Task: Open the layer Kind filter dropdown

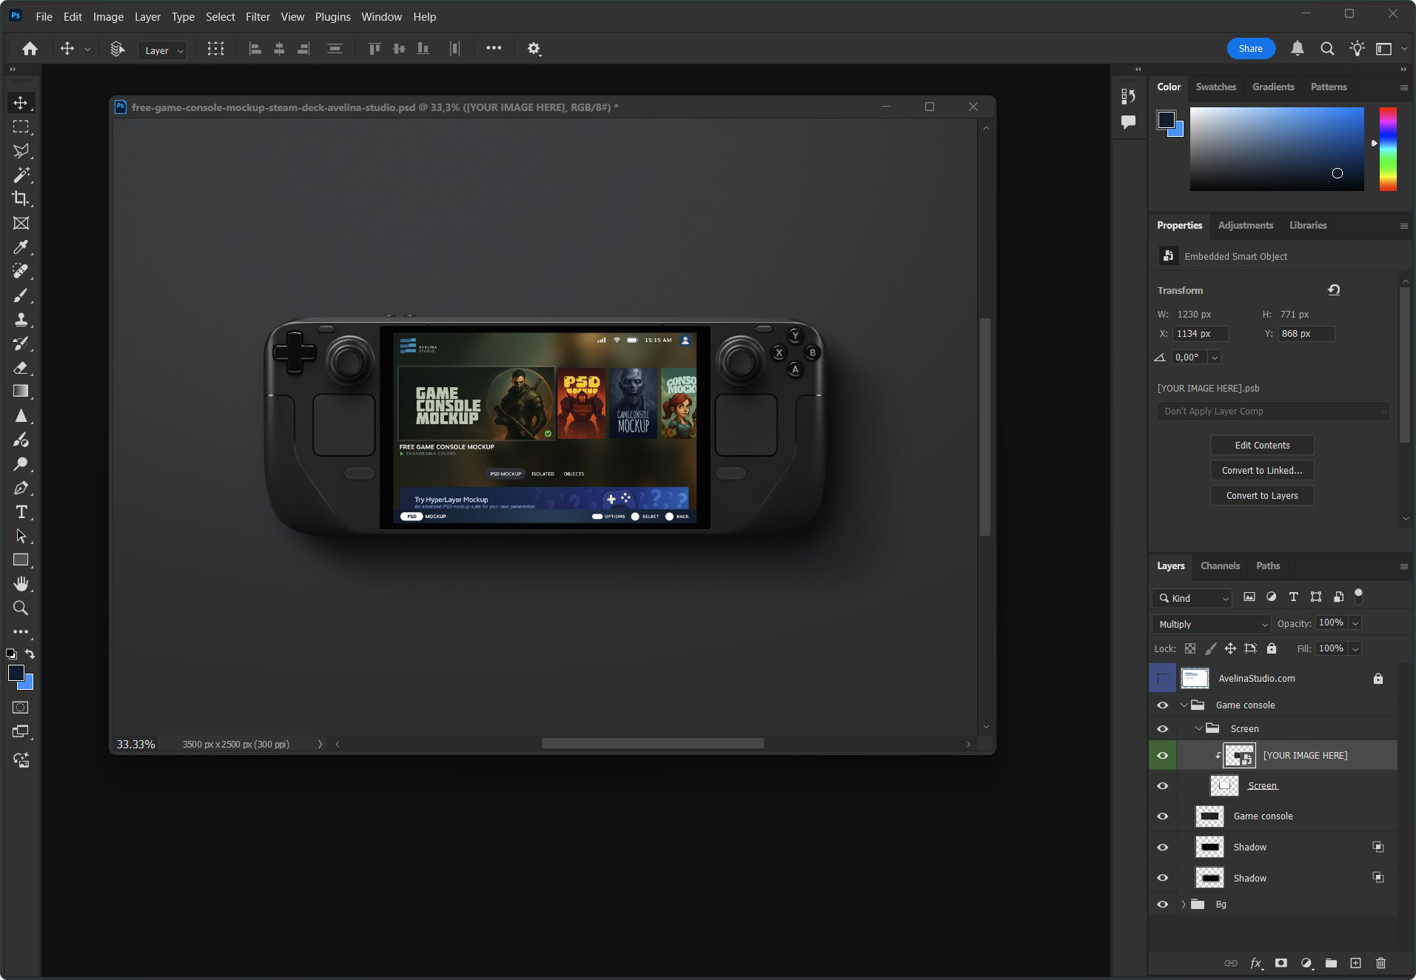Action: 1192,598
